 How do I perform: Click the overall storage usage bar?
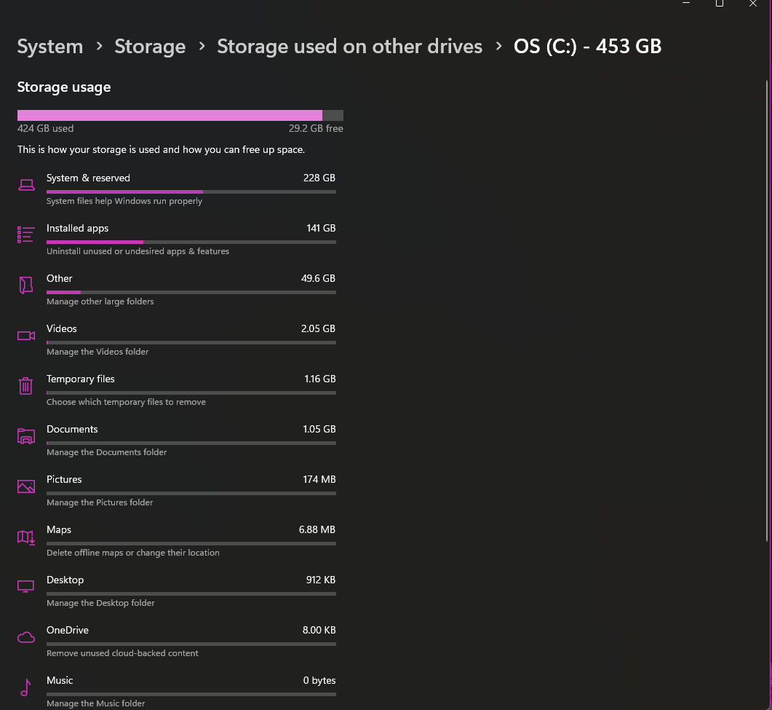(x=180, y=115)
